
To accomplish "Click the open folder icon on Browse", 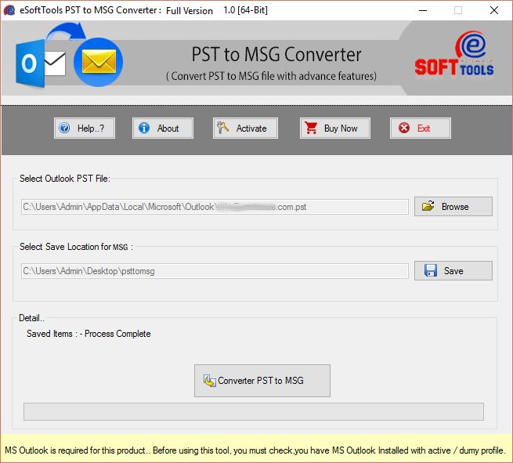I will pyautogui.click(x=428, y=206).
